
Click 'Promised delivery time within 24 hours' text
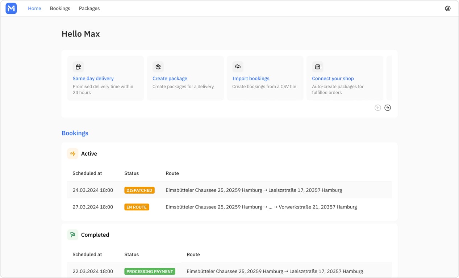(x=103, y=89)
